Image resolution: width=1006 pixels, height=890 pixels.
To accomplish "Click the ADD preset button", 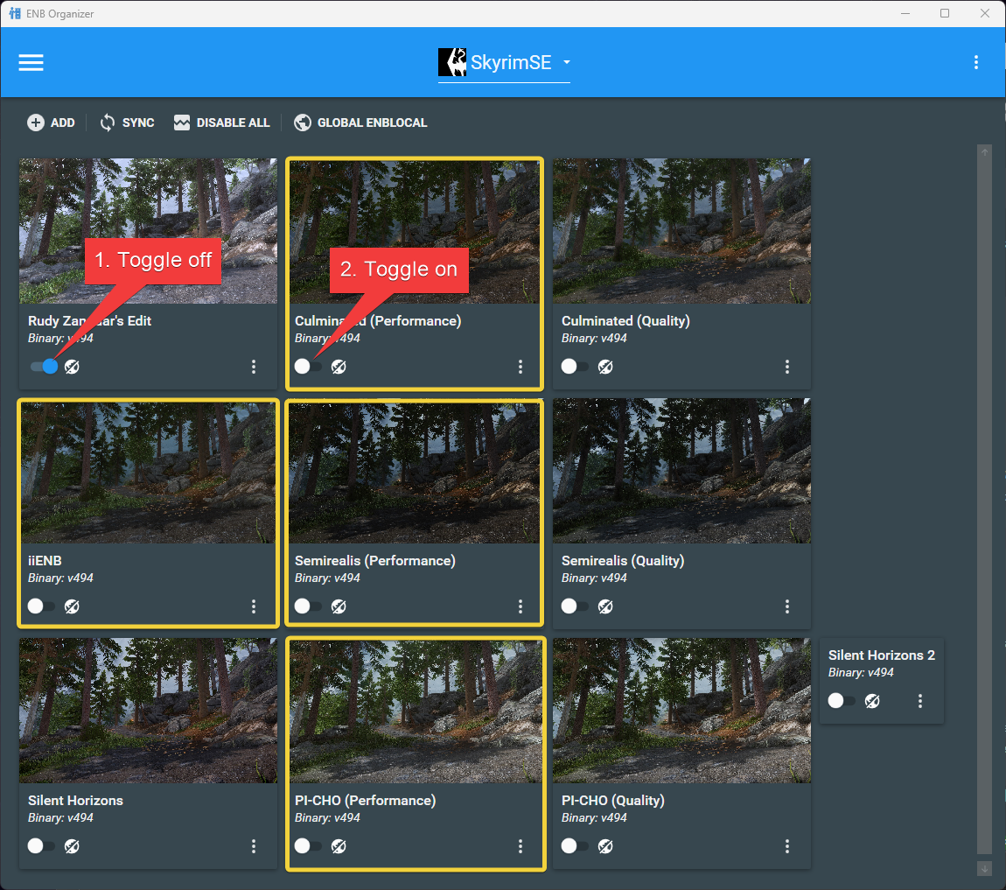I will tap(52, 123).
